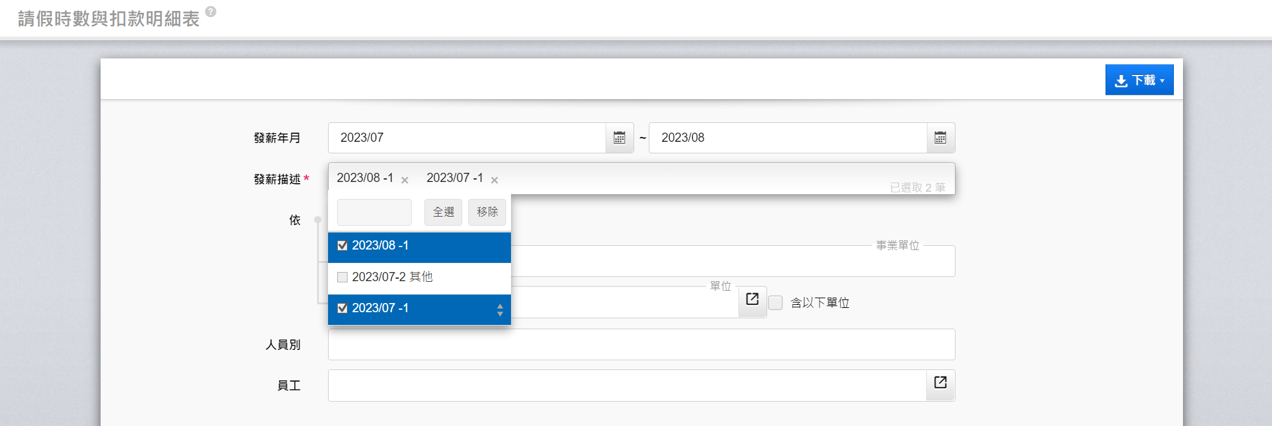Screen dimensions: 1272x426
Task: Click the dropdown search filter box
Action: [374, 212]
